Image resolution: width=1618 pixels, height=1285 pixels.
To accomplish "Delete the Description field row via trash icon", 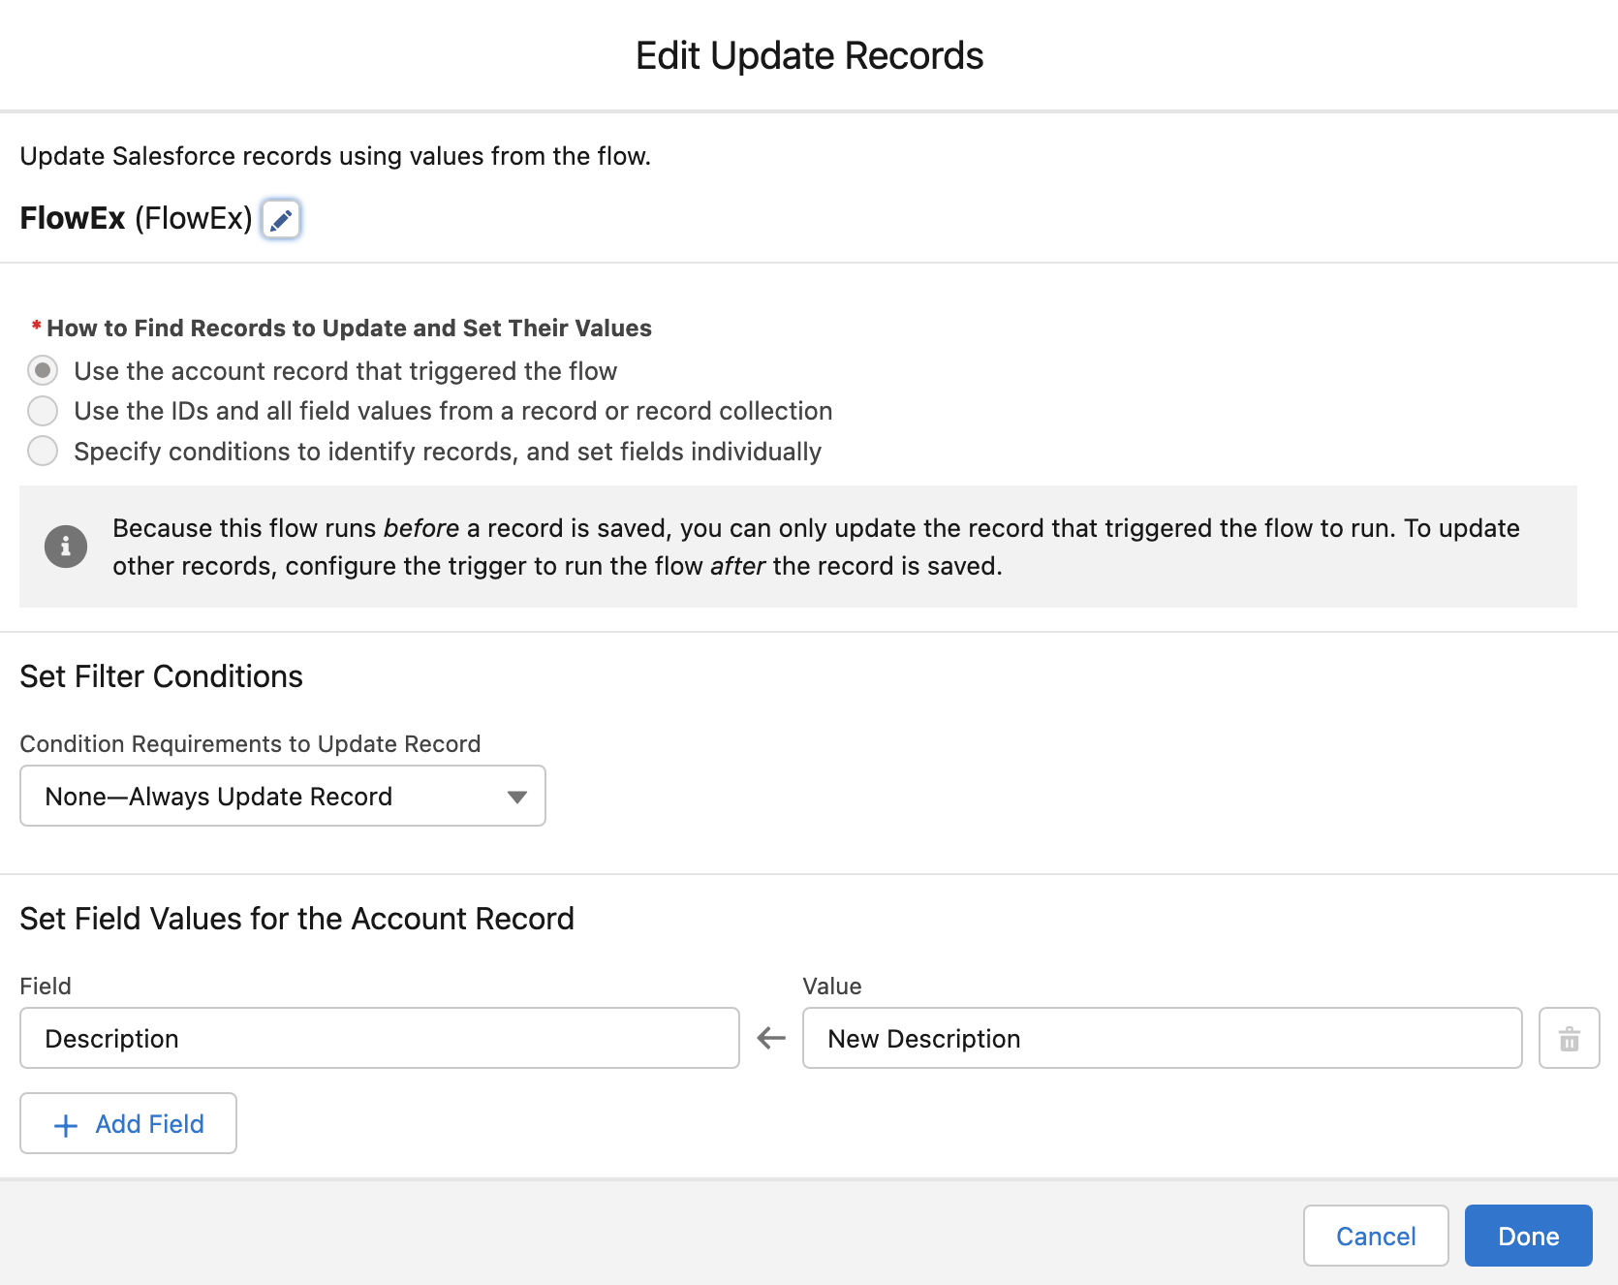I will point(1569,1038).
